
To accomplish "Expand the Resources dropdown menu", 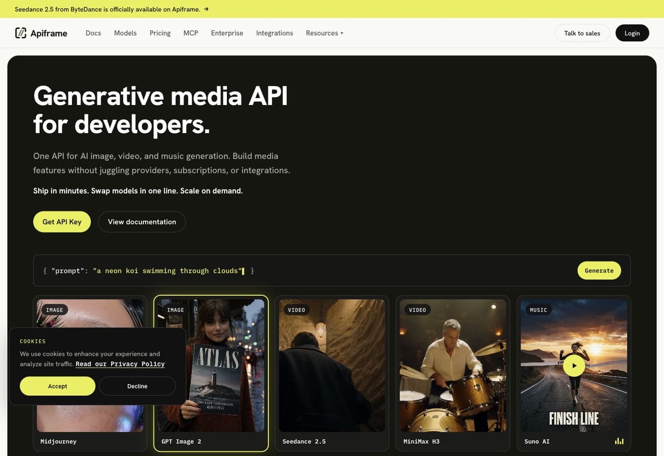I will (325, 33).
